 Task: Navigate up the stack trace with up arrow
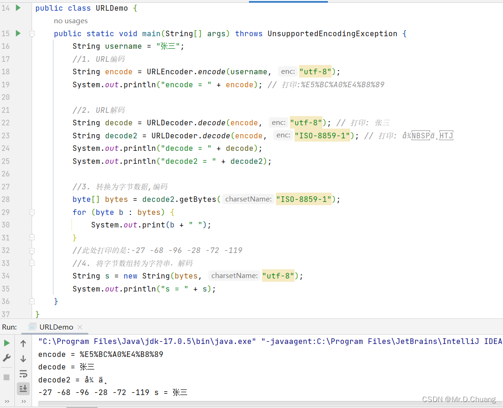(x=23, y=343)
